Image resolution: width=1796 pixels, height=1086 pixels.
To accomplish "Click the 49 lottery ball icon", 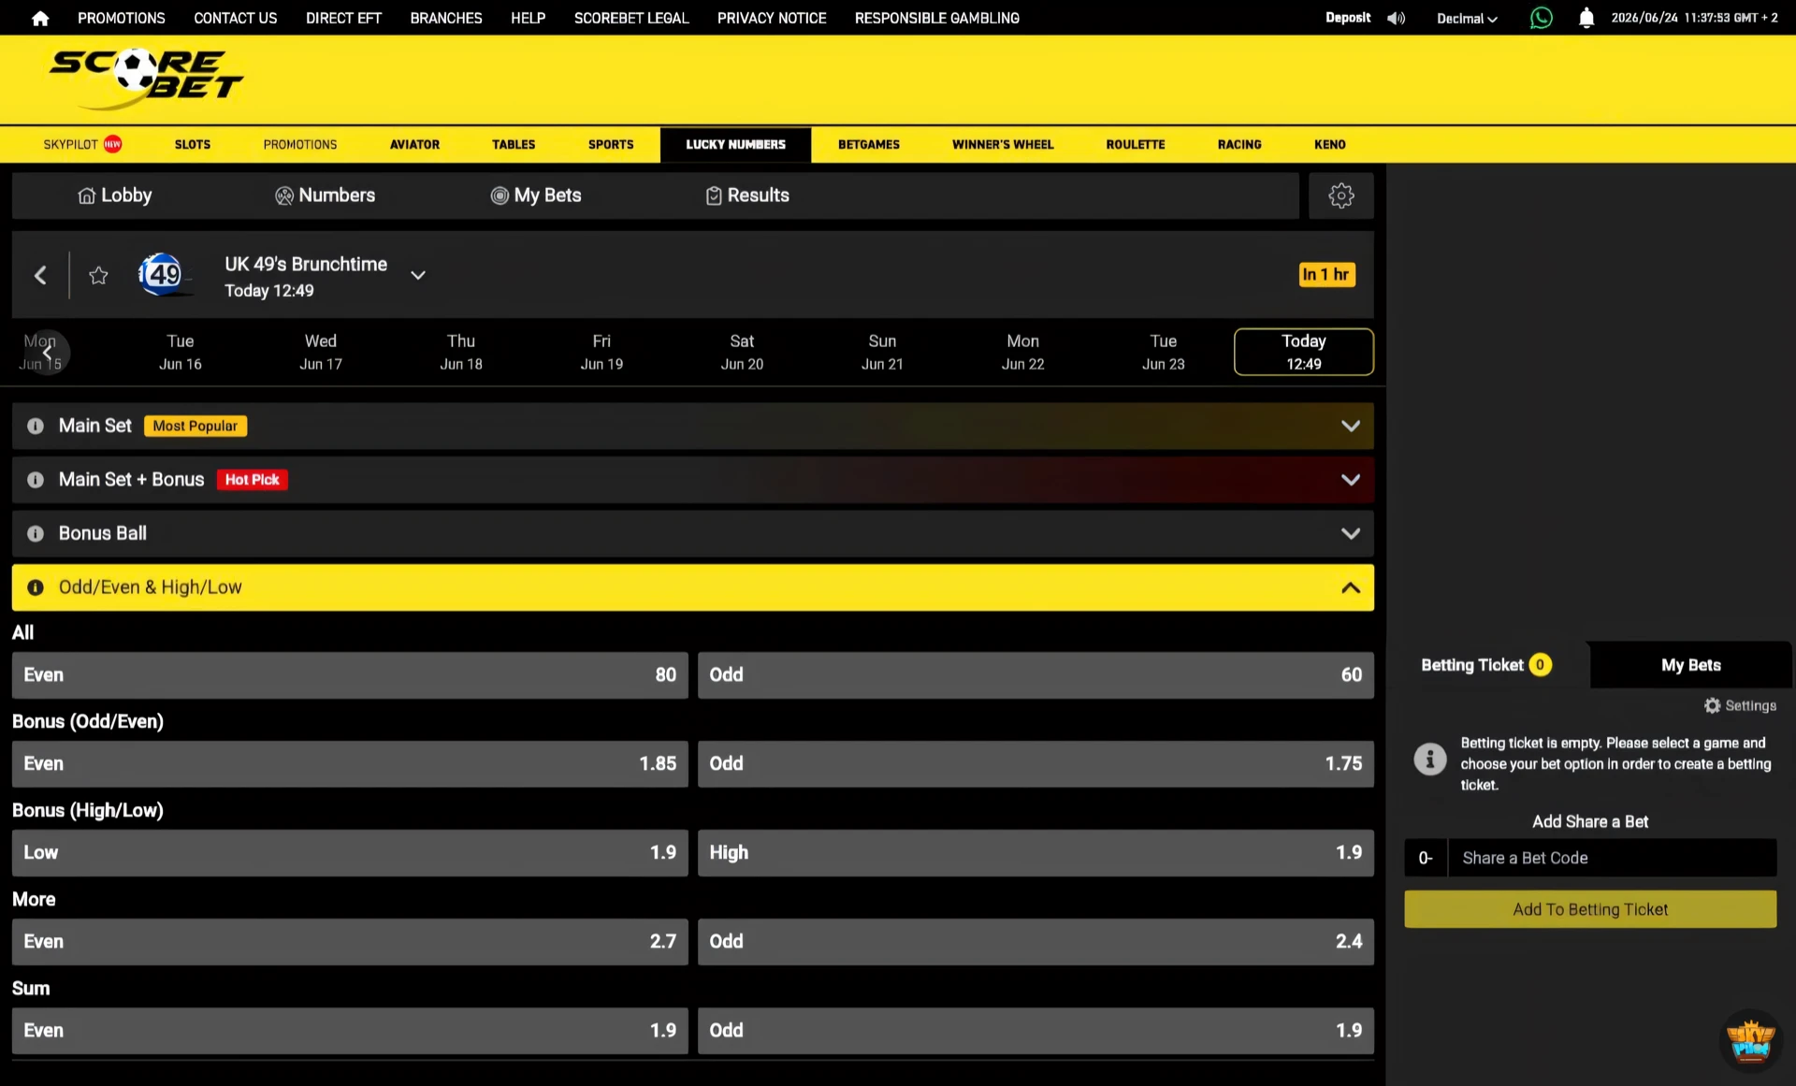I will point(162,274).
